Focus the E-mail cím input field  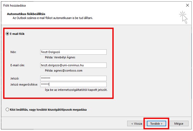(73, 65)
